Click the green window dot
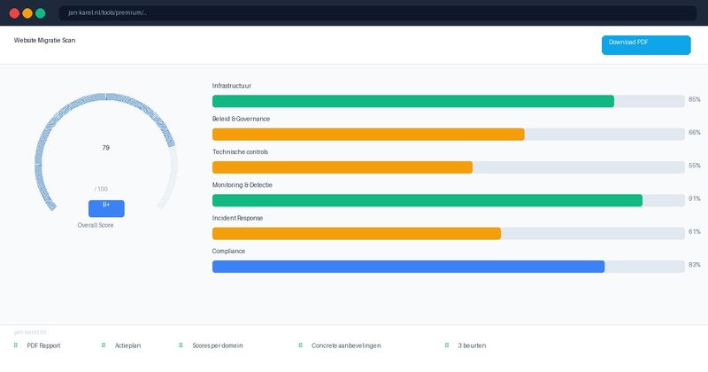Viewport: 708px width, 372px height. [41, 13]
